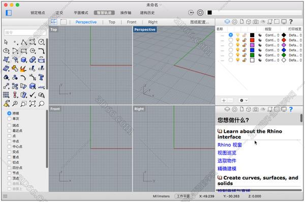The image size is (305, 202).
Task: Open the document title dropdown chevron
Action: point(161,5)
